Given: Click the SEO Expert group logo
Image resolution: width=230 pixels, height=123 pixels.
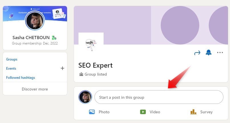Looking at the screenshot, I should click(91, 44).
